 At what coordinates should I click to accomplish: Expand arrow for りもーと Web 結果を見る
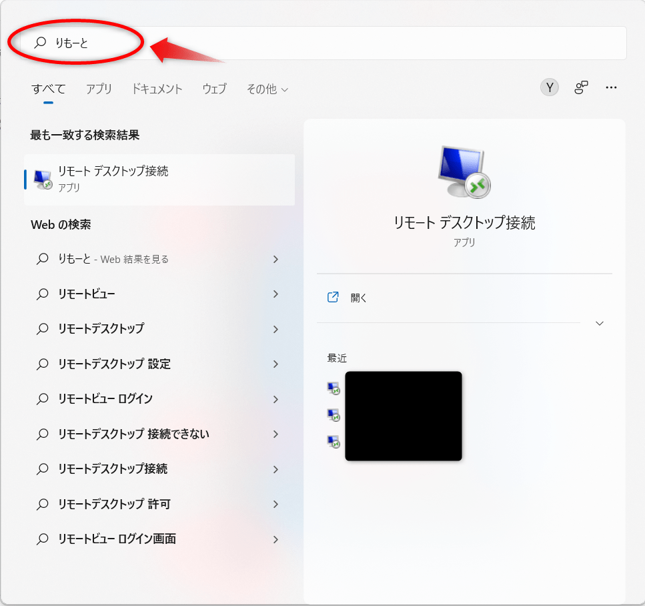[x=275, y=259]
